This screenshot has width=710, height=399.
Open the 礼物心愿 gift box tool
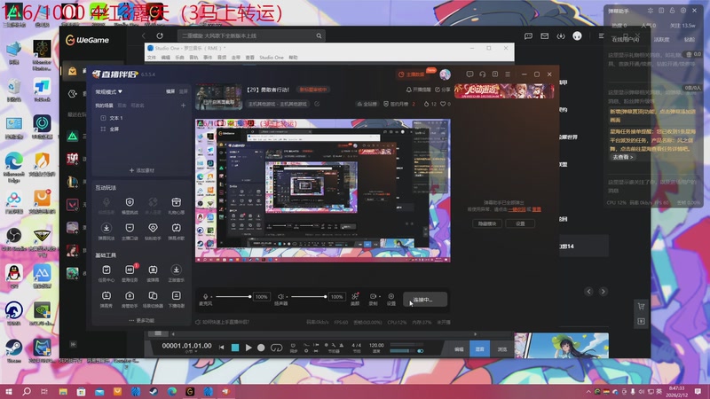176,202
